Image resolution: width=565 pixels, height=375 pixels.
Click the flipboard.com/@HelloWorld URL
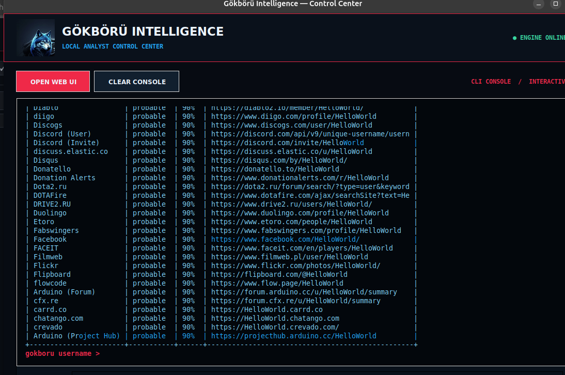point(279,274)
